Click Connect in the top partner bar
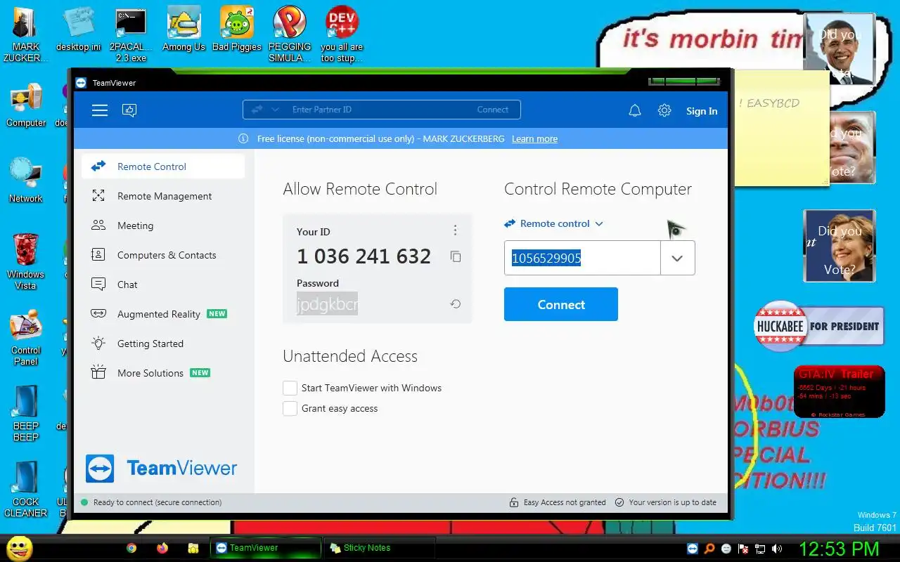The image size is (900, 562). point(492,110)
